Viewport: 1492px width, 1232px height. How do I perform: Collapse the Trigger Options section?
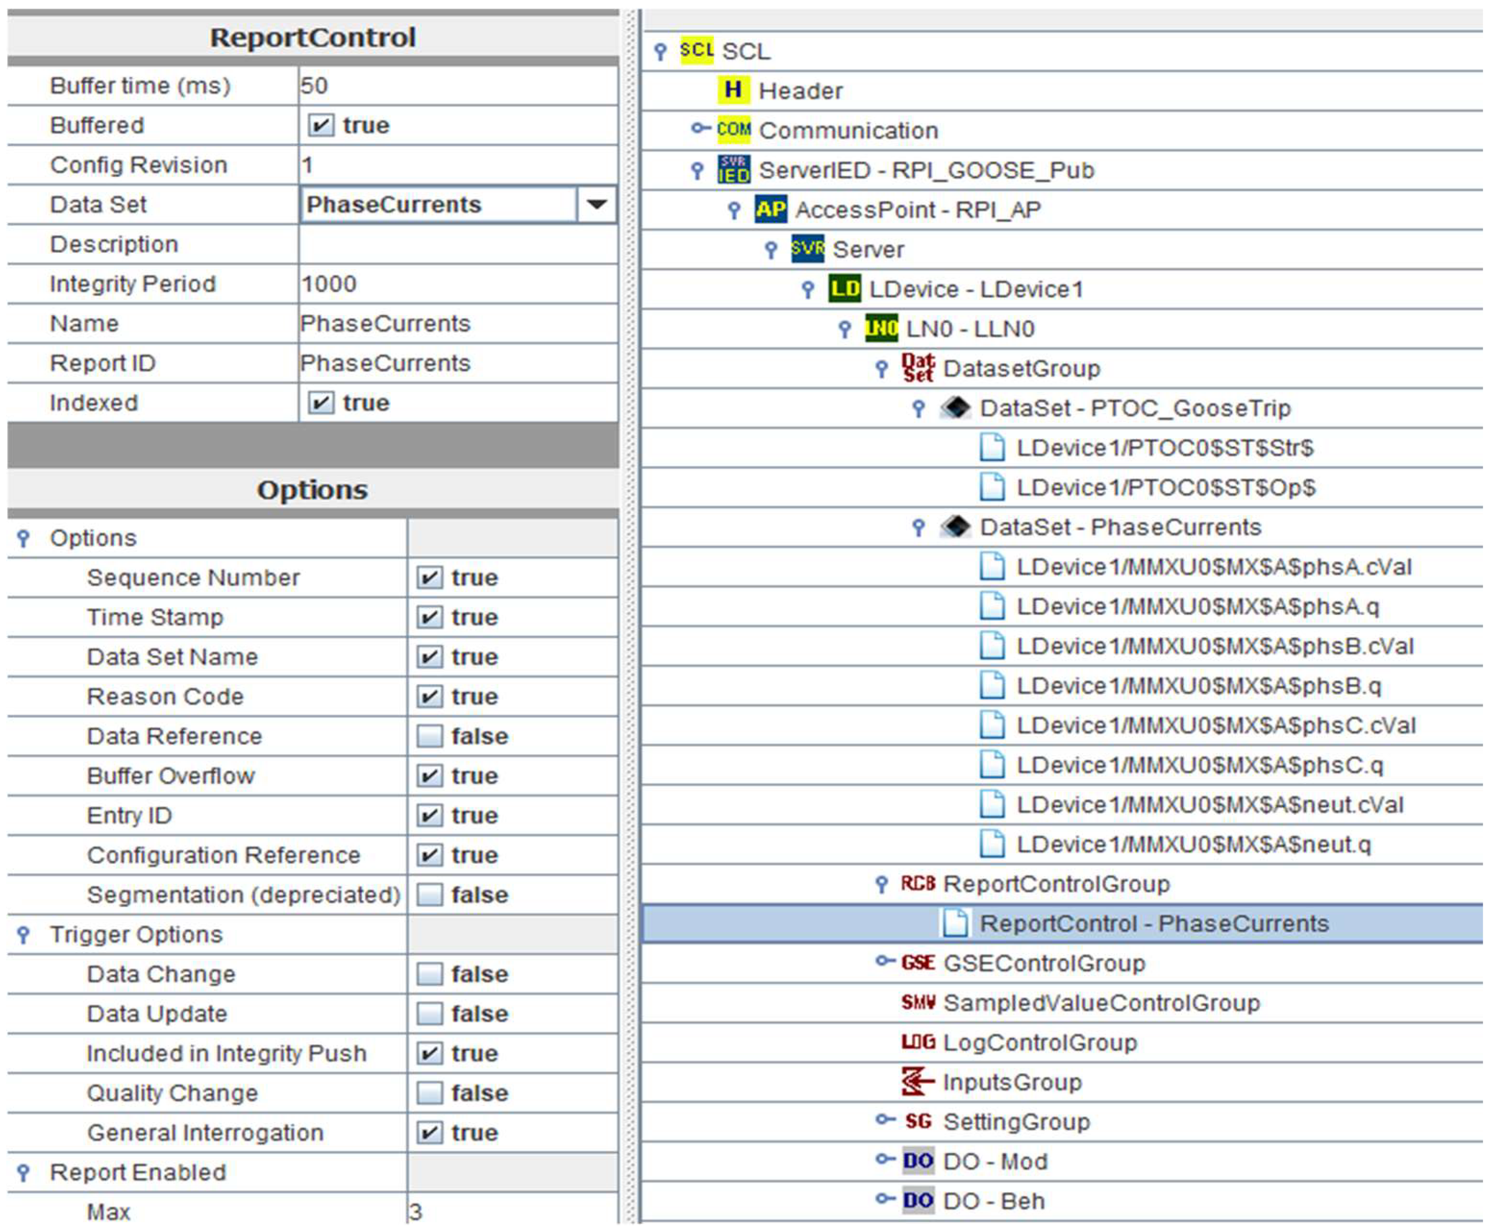coord(24,935)
